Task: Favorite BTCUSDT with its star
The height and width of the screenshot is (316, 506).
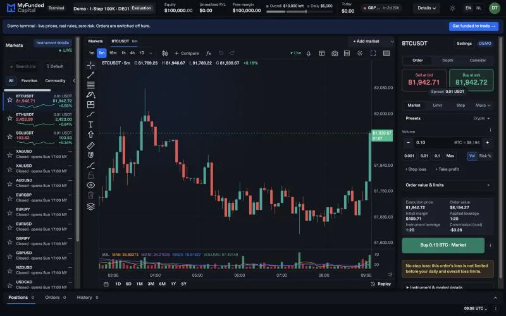Action: [10, 100]
